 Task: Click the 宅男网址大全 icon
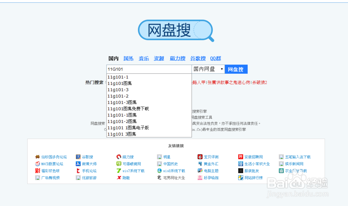159,178
